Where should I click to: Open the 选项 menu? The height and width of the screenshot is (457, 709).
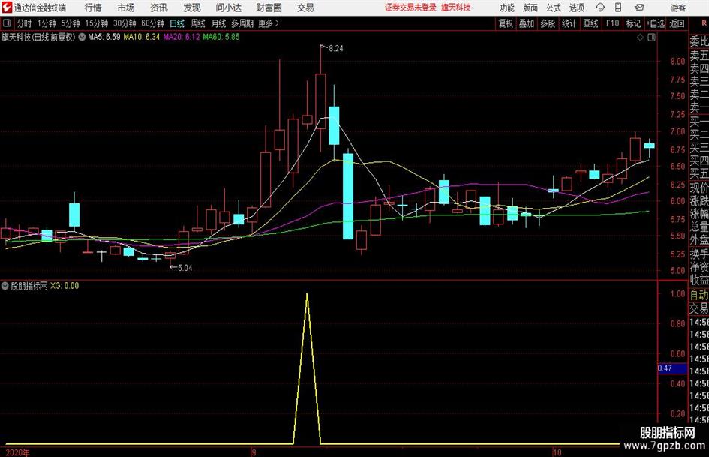pyautogui.click(x=577, y=8)
